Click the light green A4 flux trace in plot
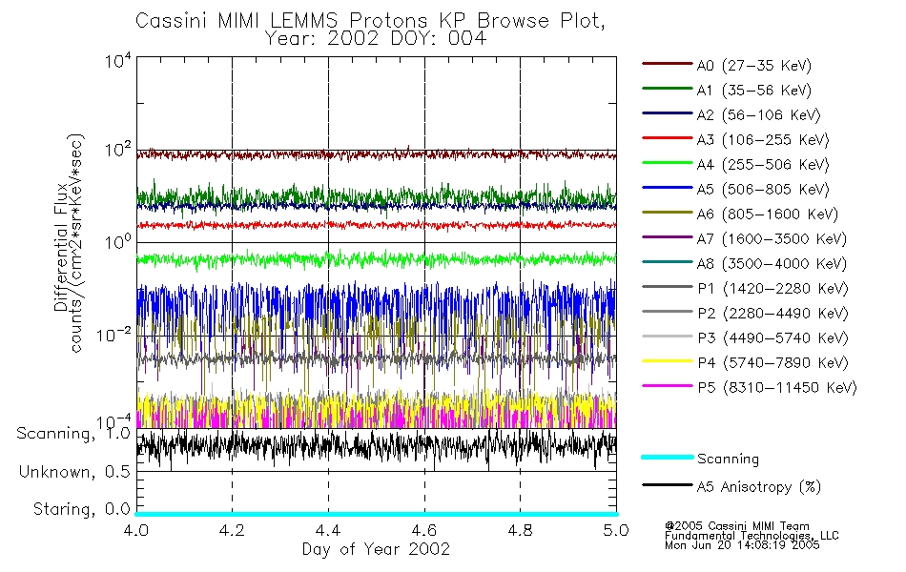The image size is (906, 572). 376,259
